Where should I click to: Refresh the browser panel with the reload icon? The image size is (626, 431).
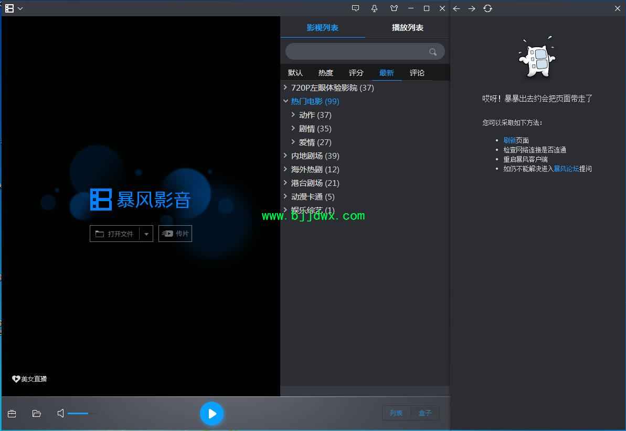487,8
